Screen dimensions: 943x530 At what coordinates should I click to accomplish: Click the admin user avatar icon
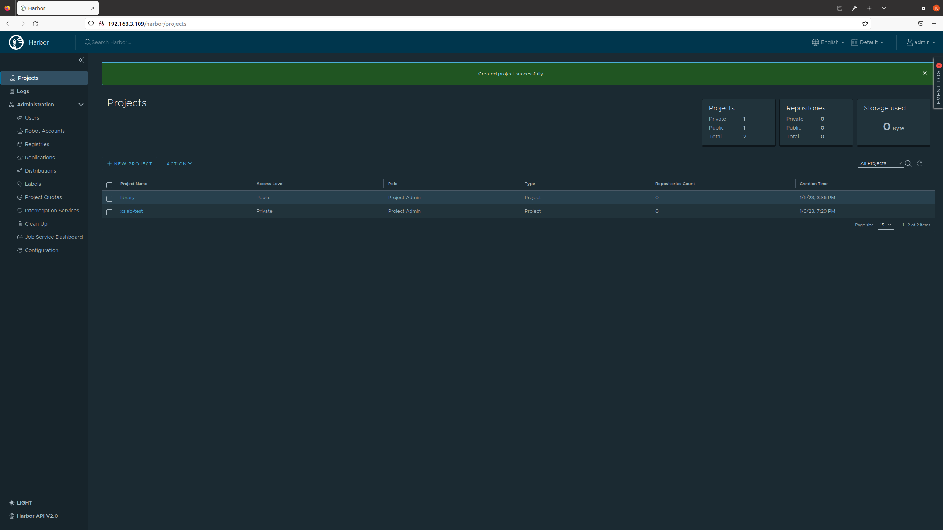point(910,42)
